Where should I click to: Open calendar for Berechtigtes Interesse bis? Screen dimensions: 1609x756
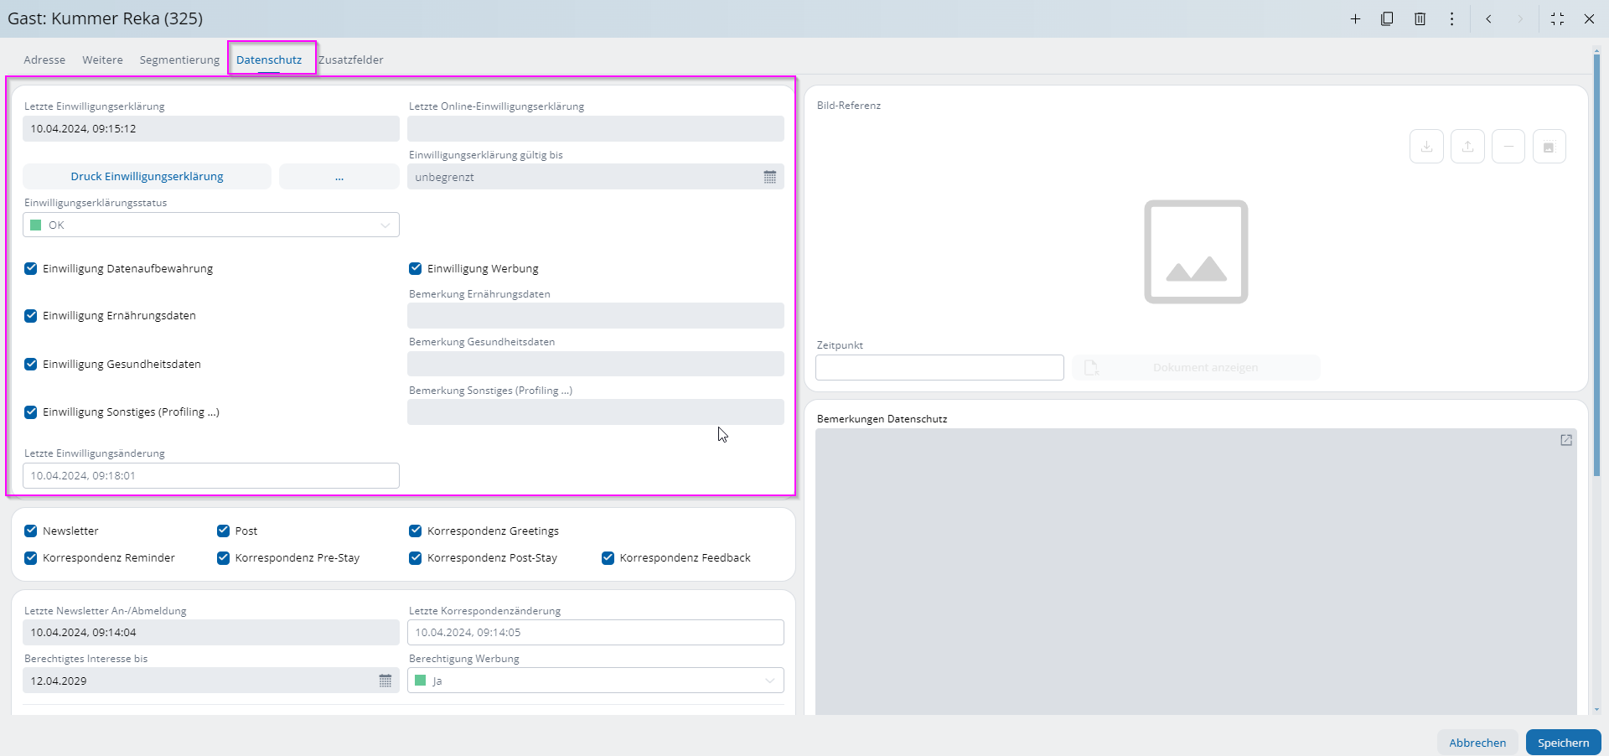point(385,681)
